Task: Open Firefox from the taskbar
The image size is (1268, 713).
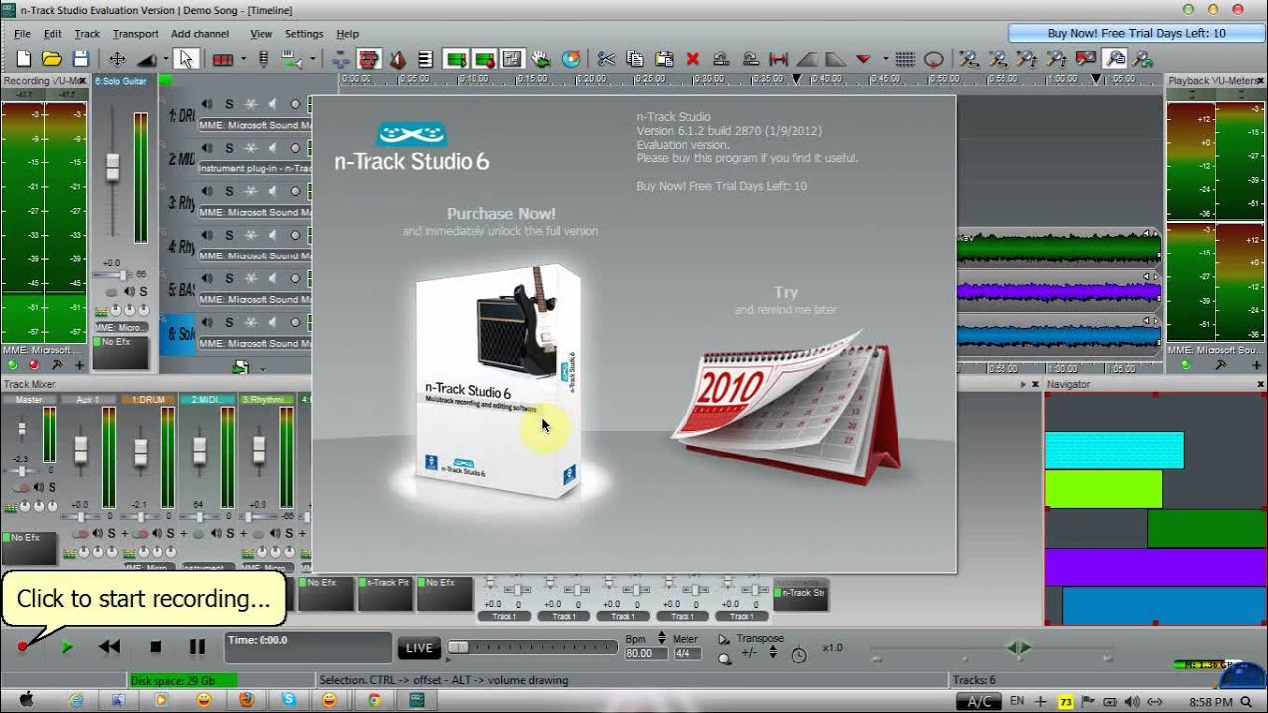Action: coord(246,700)
